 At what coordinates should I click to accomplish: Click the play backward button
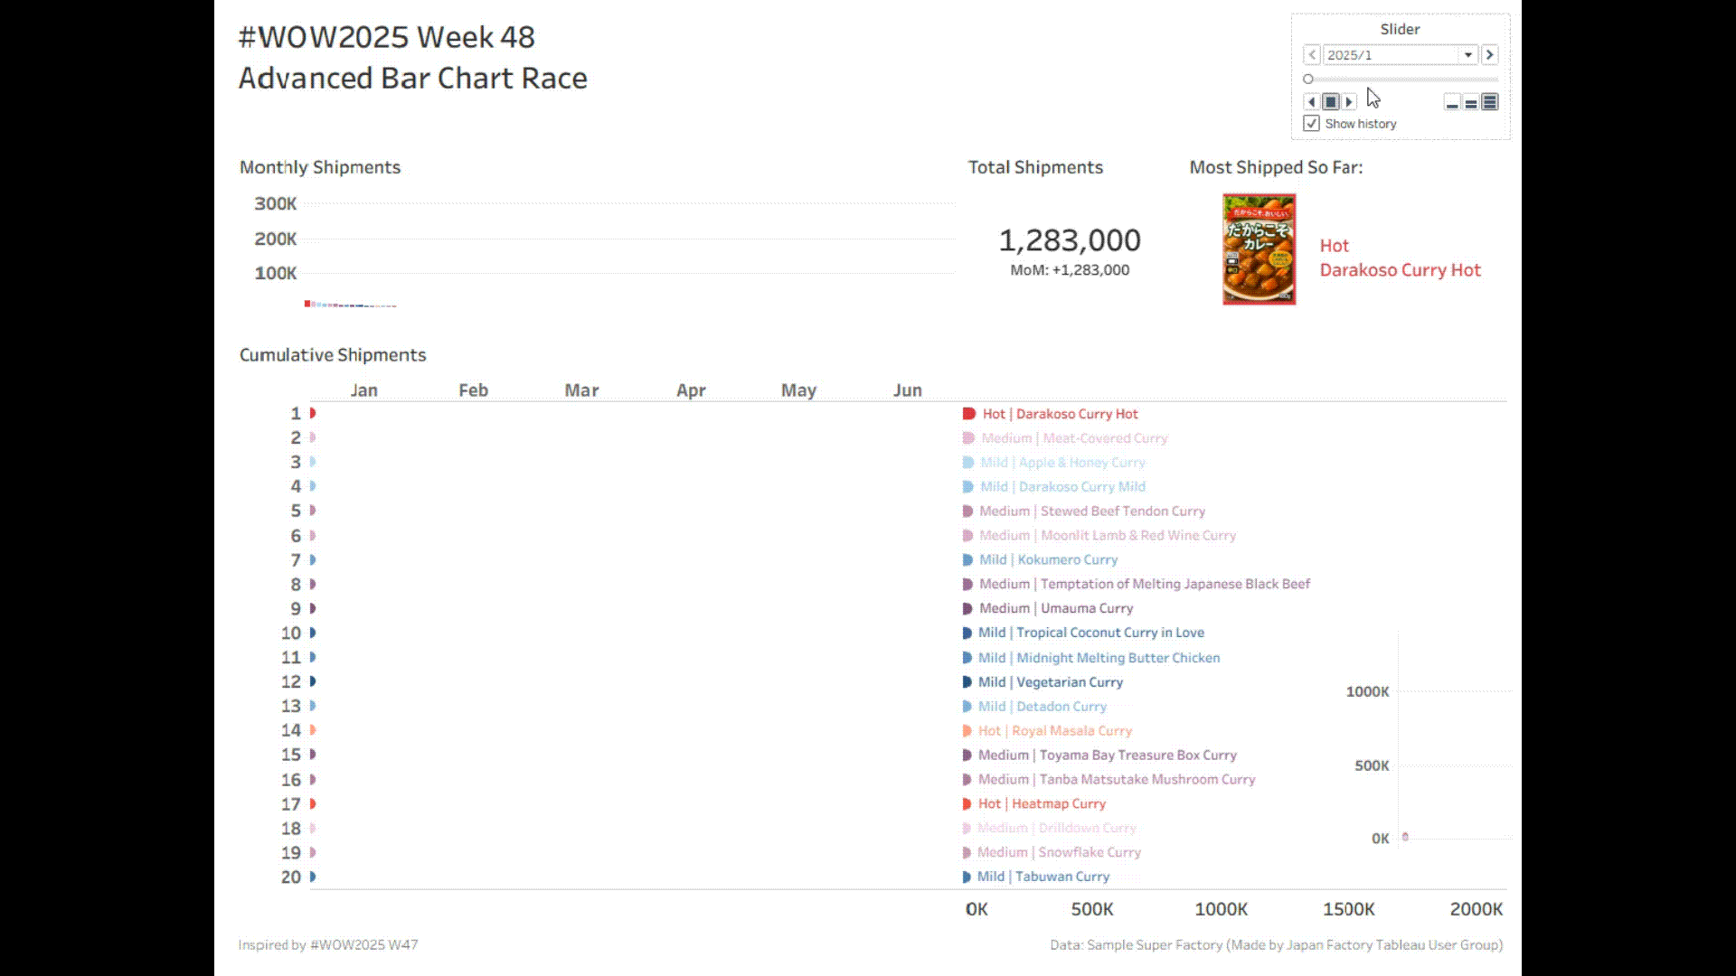pyautogui.click(x=1311, y=102)
